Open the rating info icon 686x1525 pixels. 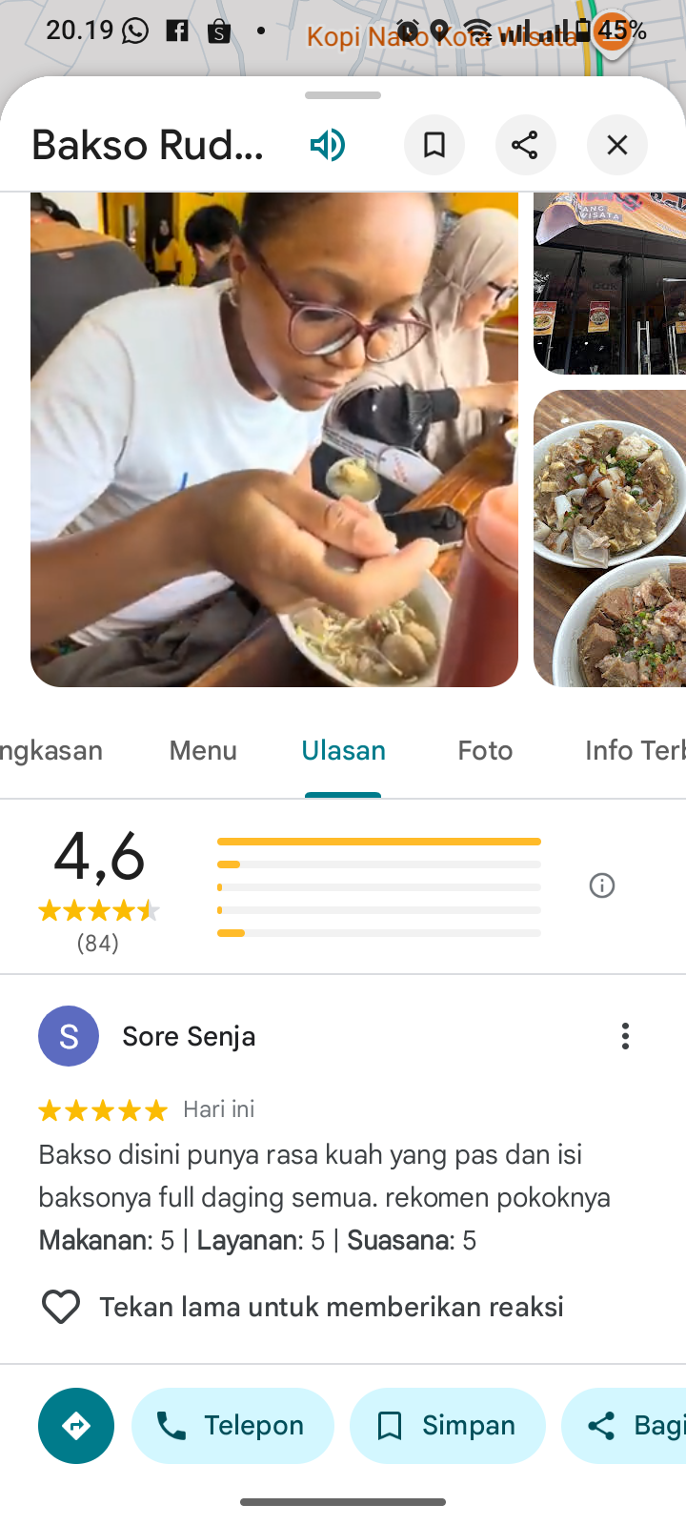(602, 885)
